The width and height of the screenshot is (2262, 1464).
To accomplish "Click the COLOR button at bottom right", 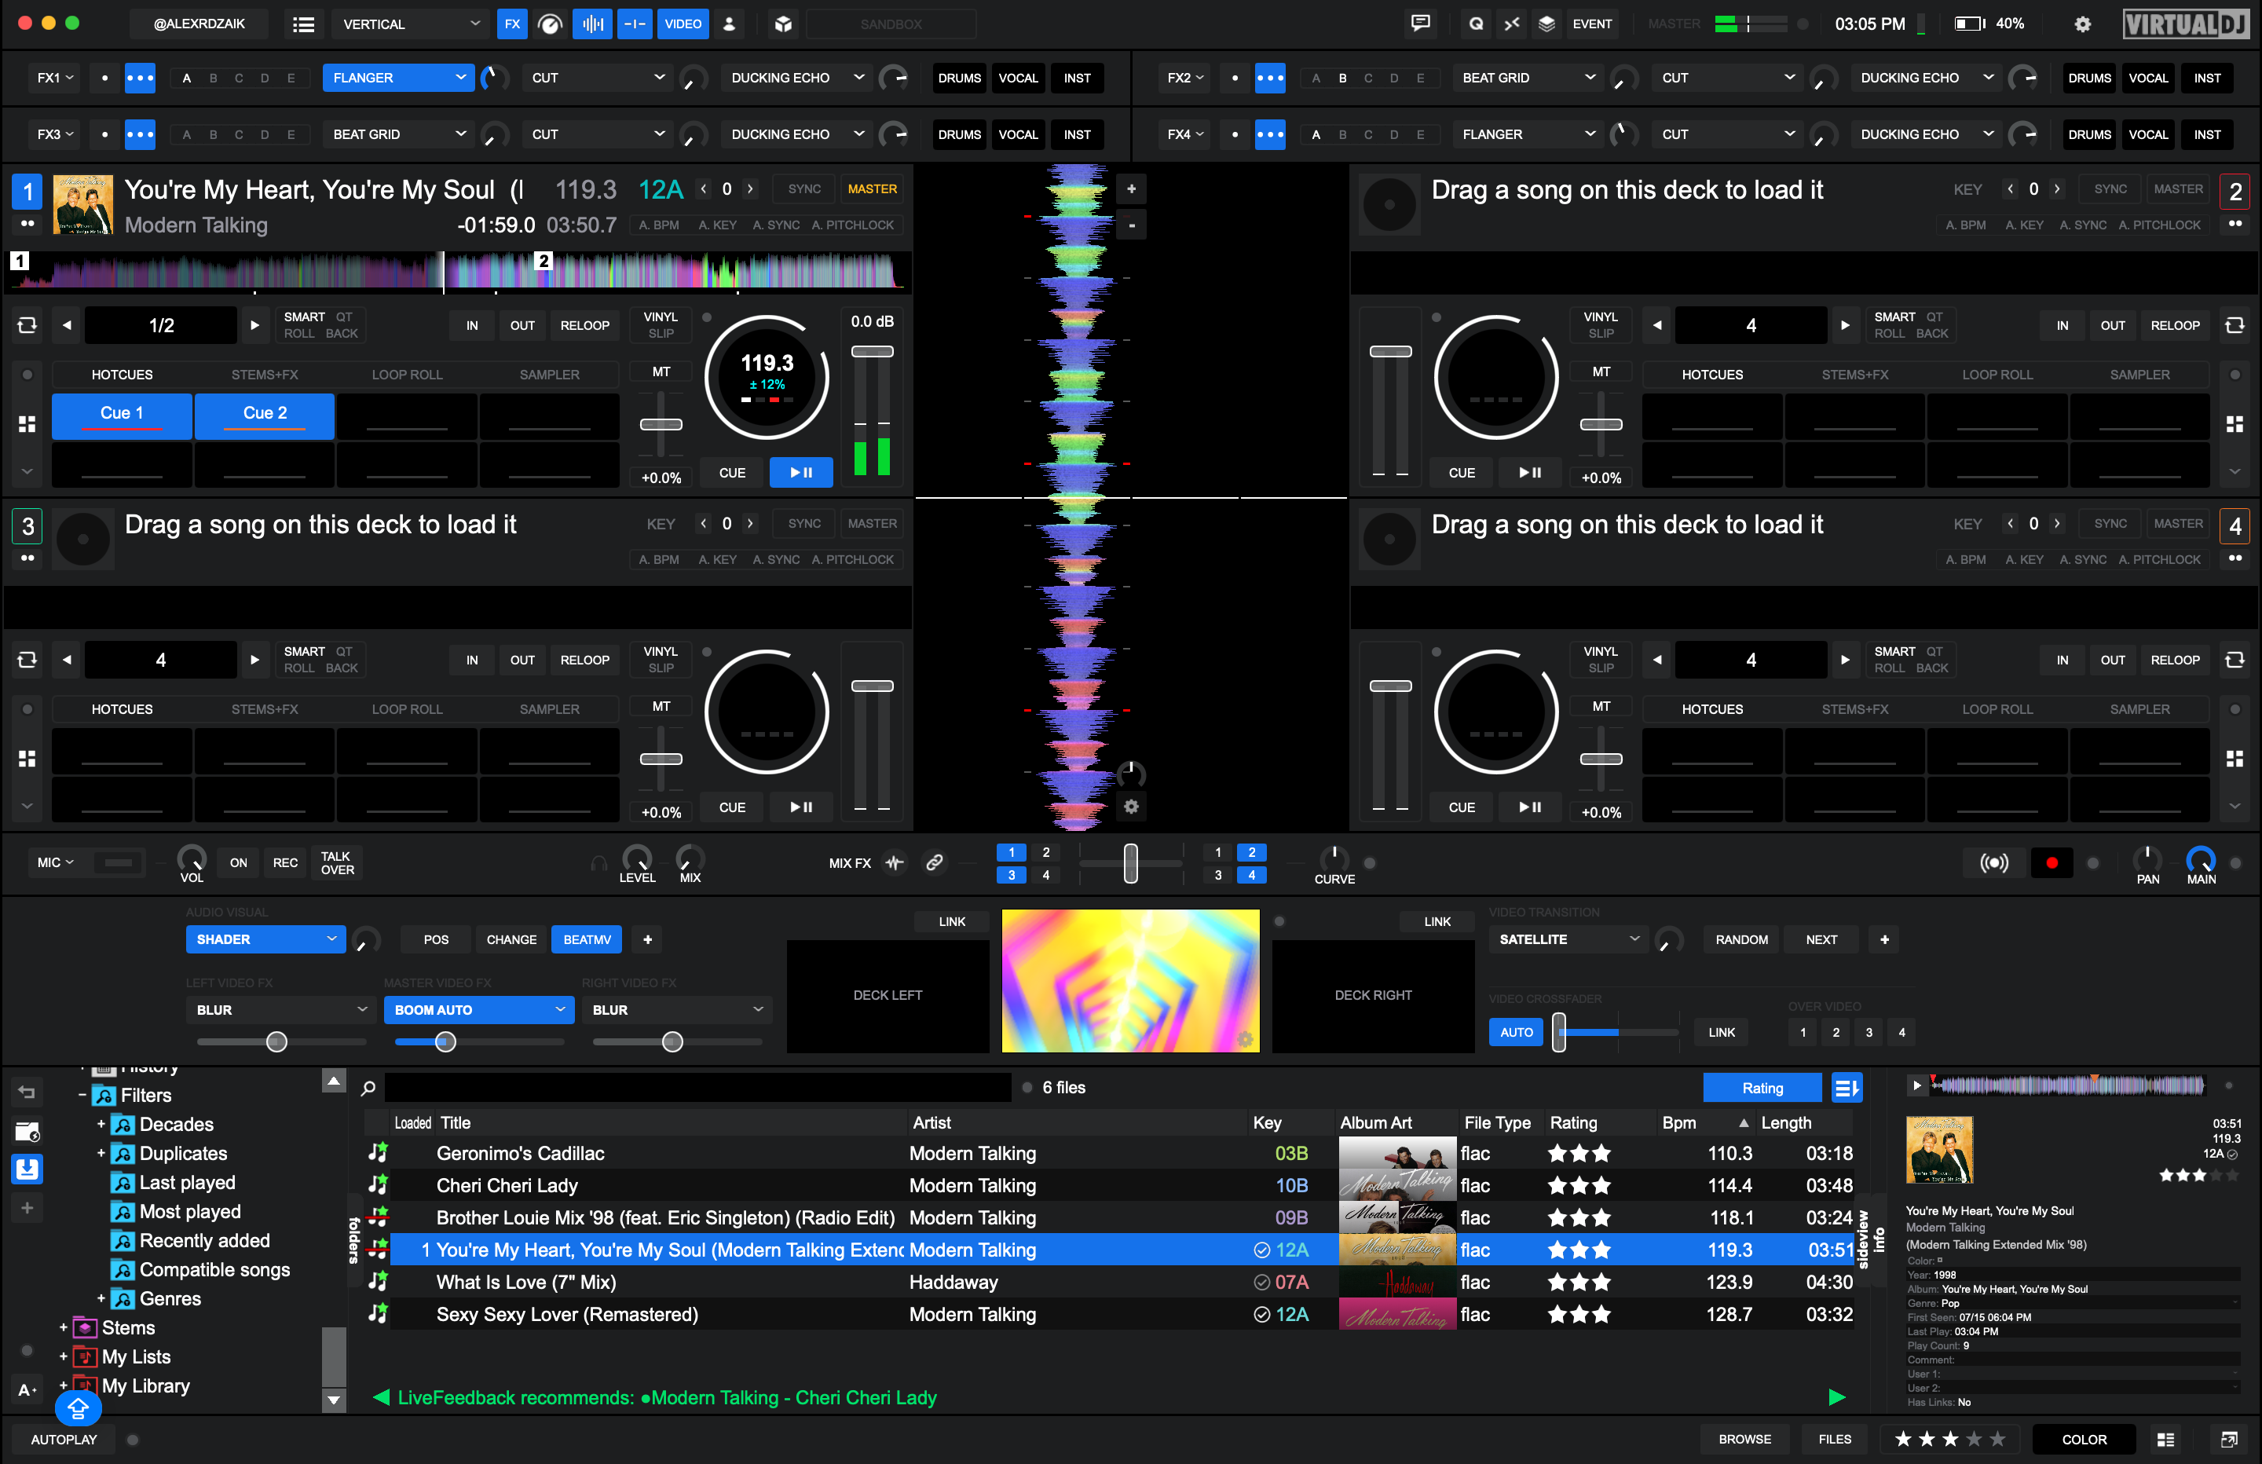I will [2084, 1440].
